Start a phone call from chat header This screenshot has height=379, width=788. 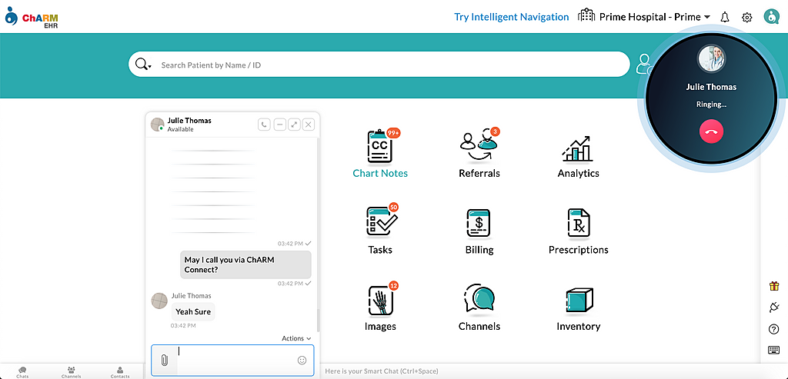pos(264,125)
